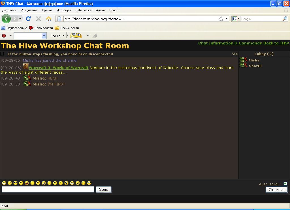Screen dimensions: 290x210
Task: Insert the winking emoticon
Action: tap(49, 183)
